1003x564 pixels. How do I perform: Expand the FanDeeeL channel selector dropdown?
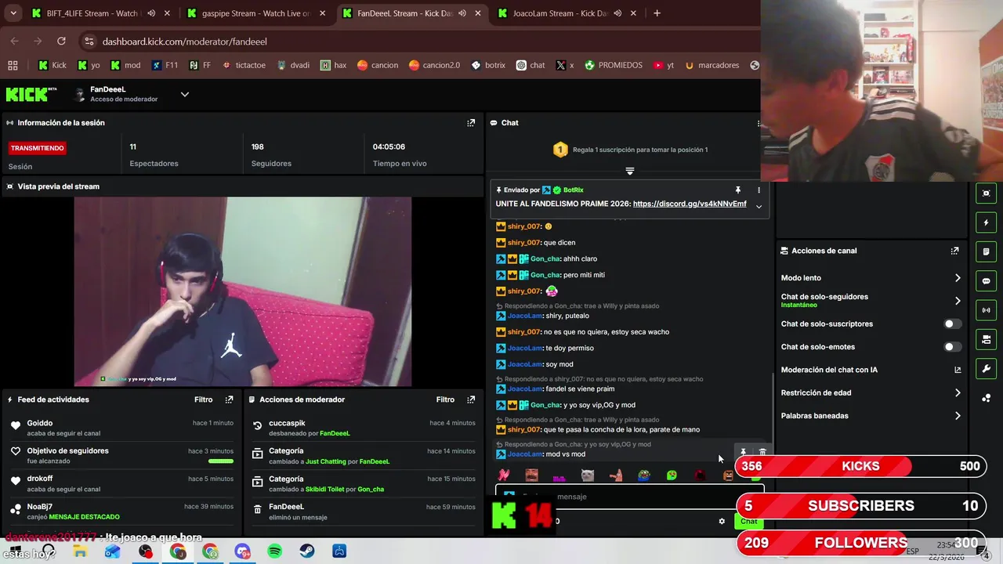tap(185, 94)
